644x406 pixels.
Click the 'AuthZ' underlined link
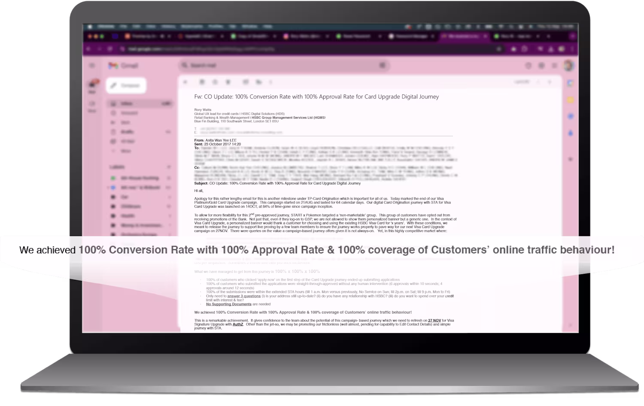tap(238, 324)
